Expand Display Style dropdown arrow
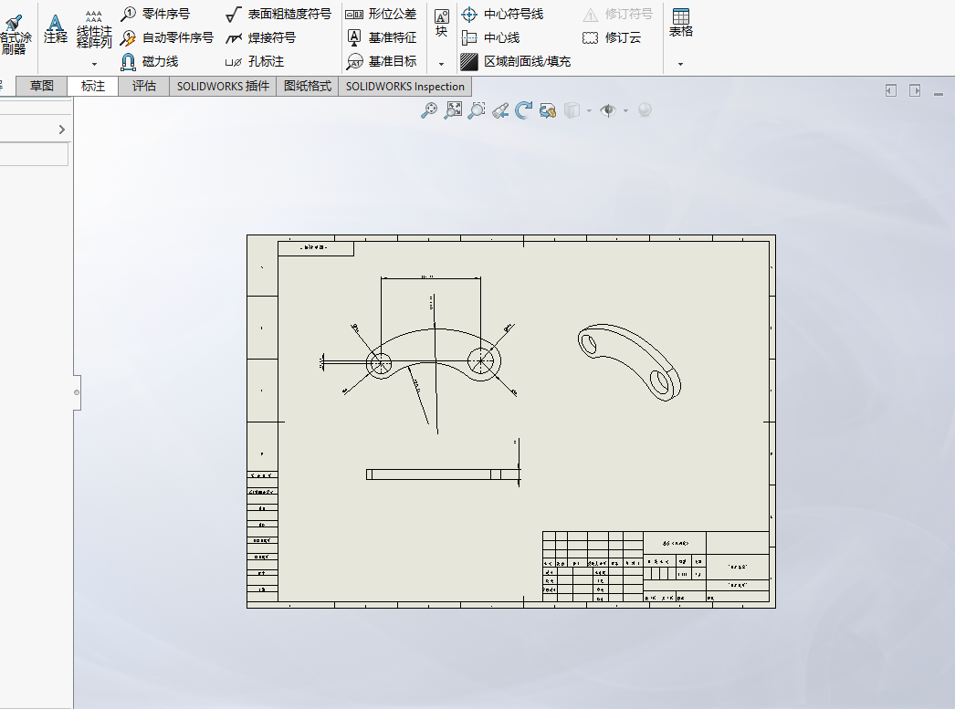 [589, 110]
